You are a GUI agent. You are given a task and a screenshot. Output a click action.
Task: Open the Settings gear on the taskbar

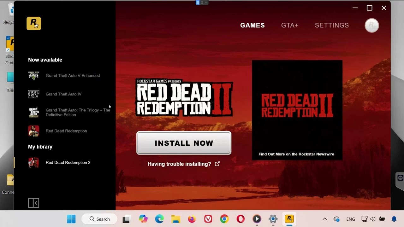(x=273, y=219)
